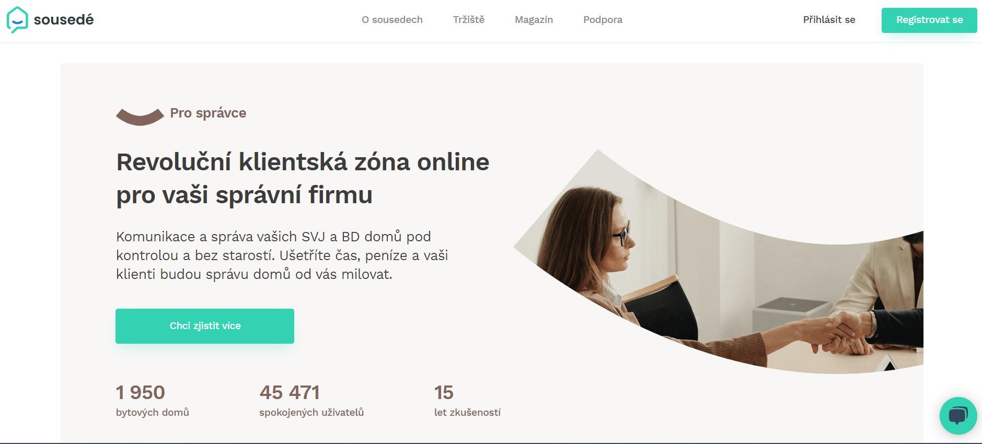982x444 pixels.
Task: Click the 1 950 bytových domů statistic
Action: 153,400
